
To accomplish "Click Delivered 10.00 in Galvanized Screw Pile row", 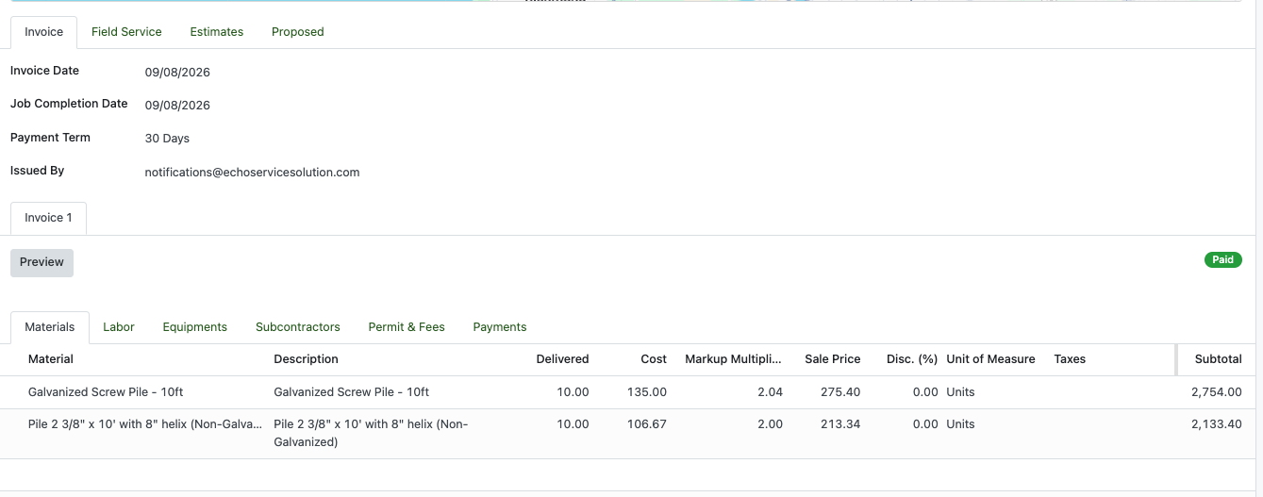I will tap(573, 392).
